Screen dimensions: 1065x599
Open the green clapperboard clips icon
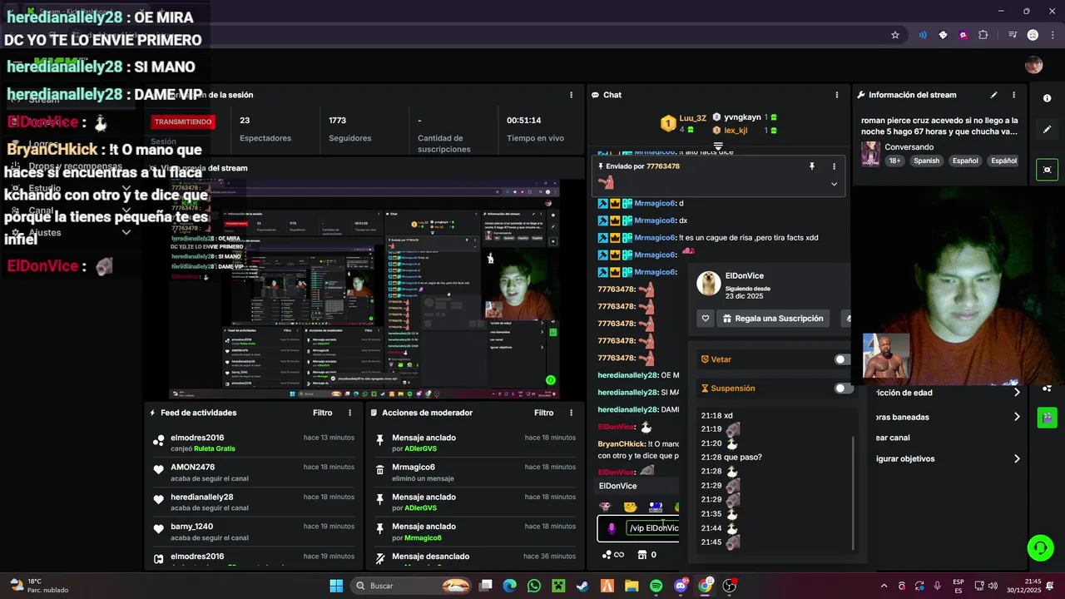click(x=1047, y=417)
